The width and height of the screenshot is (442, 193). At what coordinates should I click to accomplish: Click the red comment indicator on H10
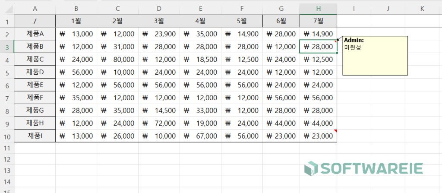tap(335, 131)
